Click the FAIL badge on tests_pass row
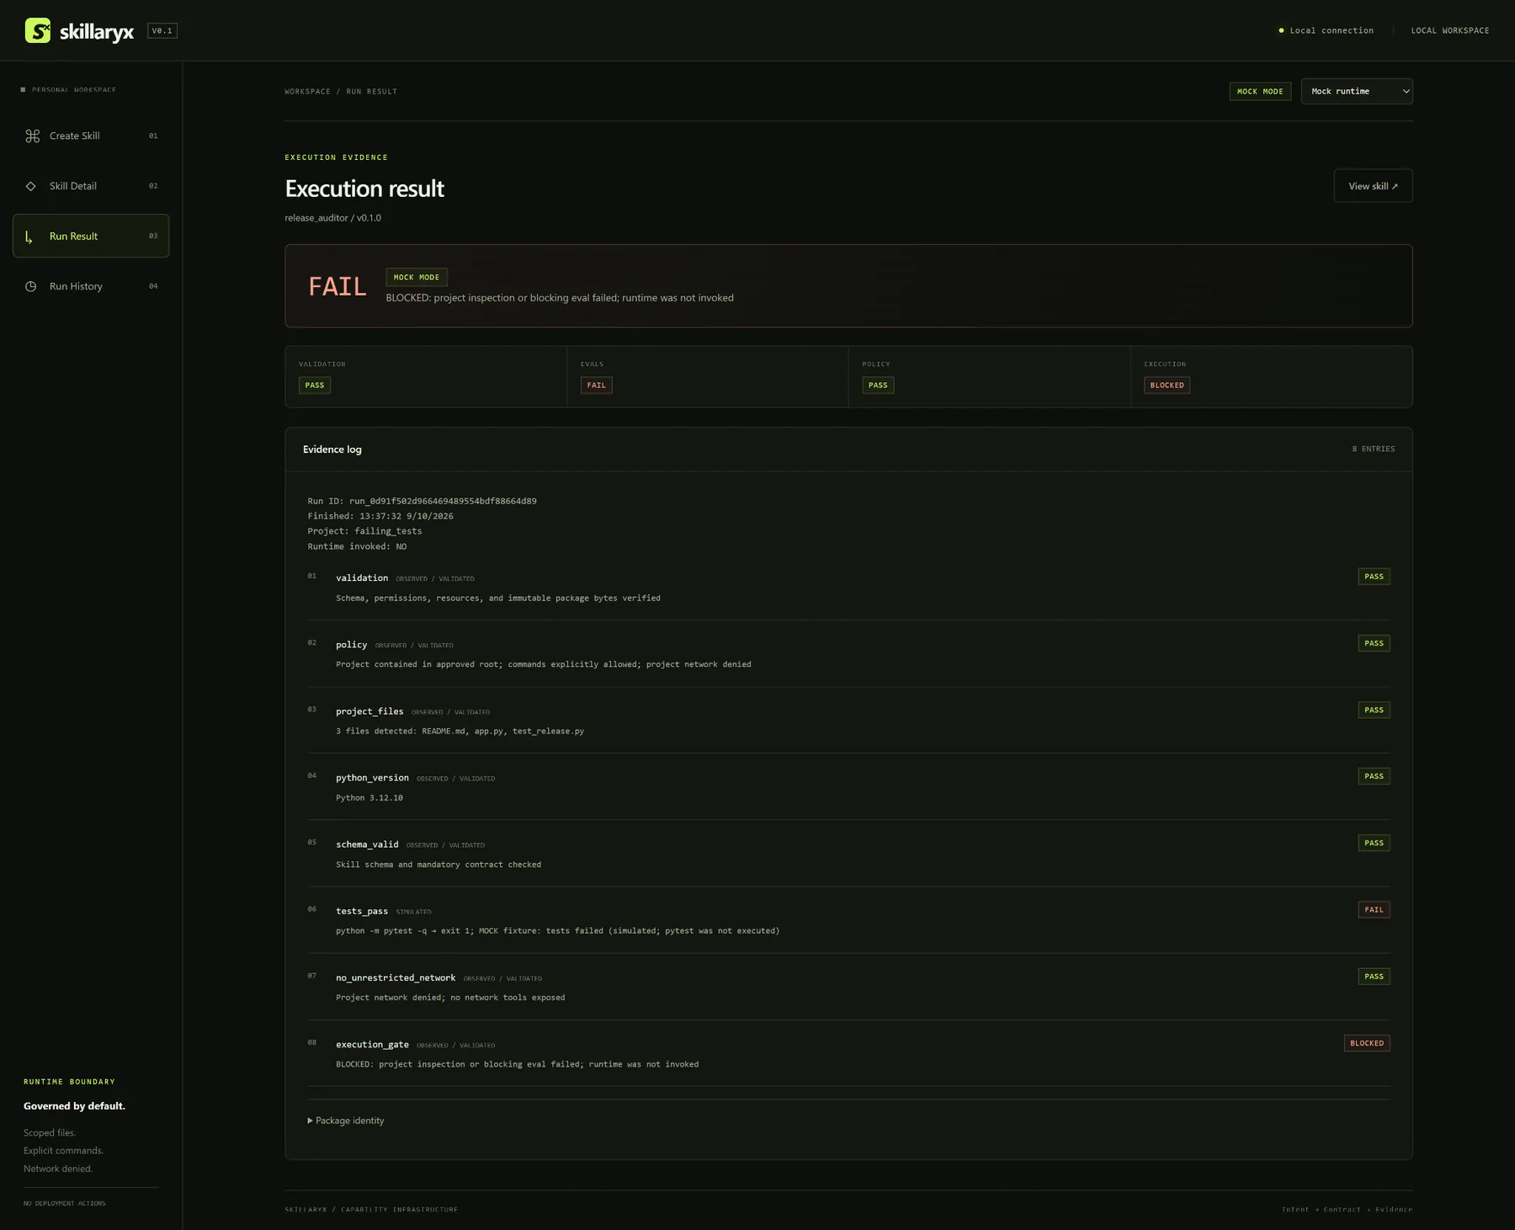This screenshot has height=1230, width=1515. [x=1374, y=909]
